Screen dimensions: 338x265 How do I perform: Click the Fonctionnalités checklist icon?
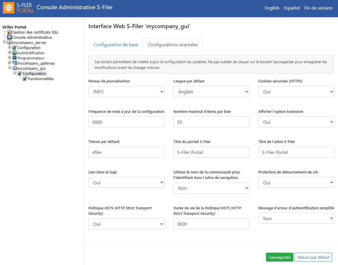(25, 79)
